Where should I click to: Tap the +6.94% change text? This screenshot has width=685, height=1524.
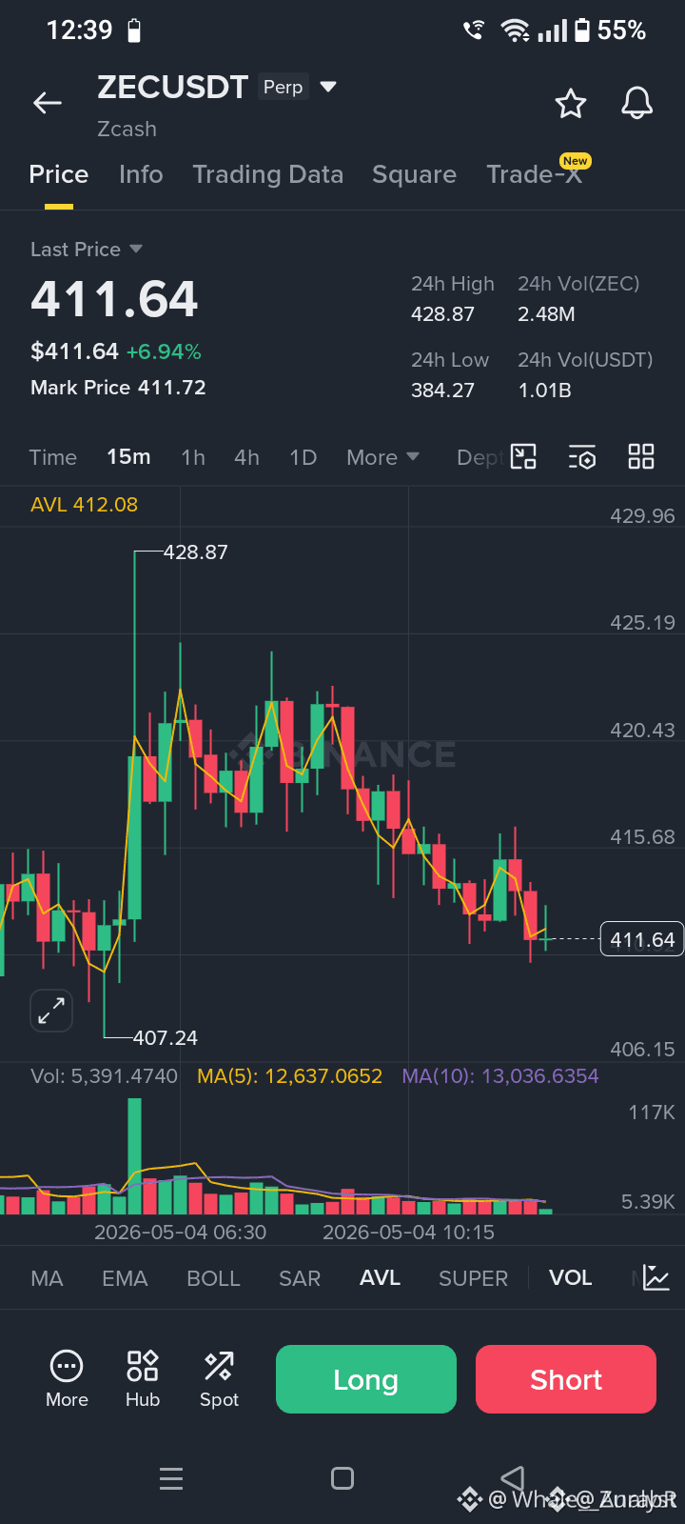click(x=164, y=352)
